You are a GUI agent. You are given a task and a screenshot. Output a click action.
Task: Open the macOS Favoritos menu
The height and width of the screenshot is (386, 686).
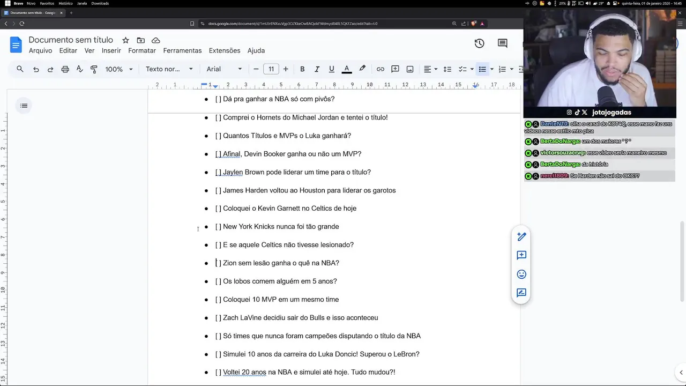pyautogui.click(x=47, y=3)
